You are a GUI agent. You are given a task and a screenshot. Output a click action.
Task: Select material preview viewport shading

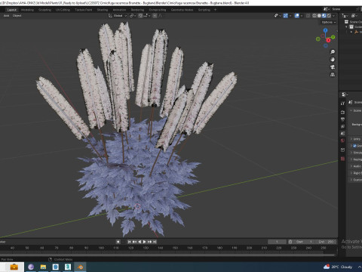[324, 16]
